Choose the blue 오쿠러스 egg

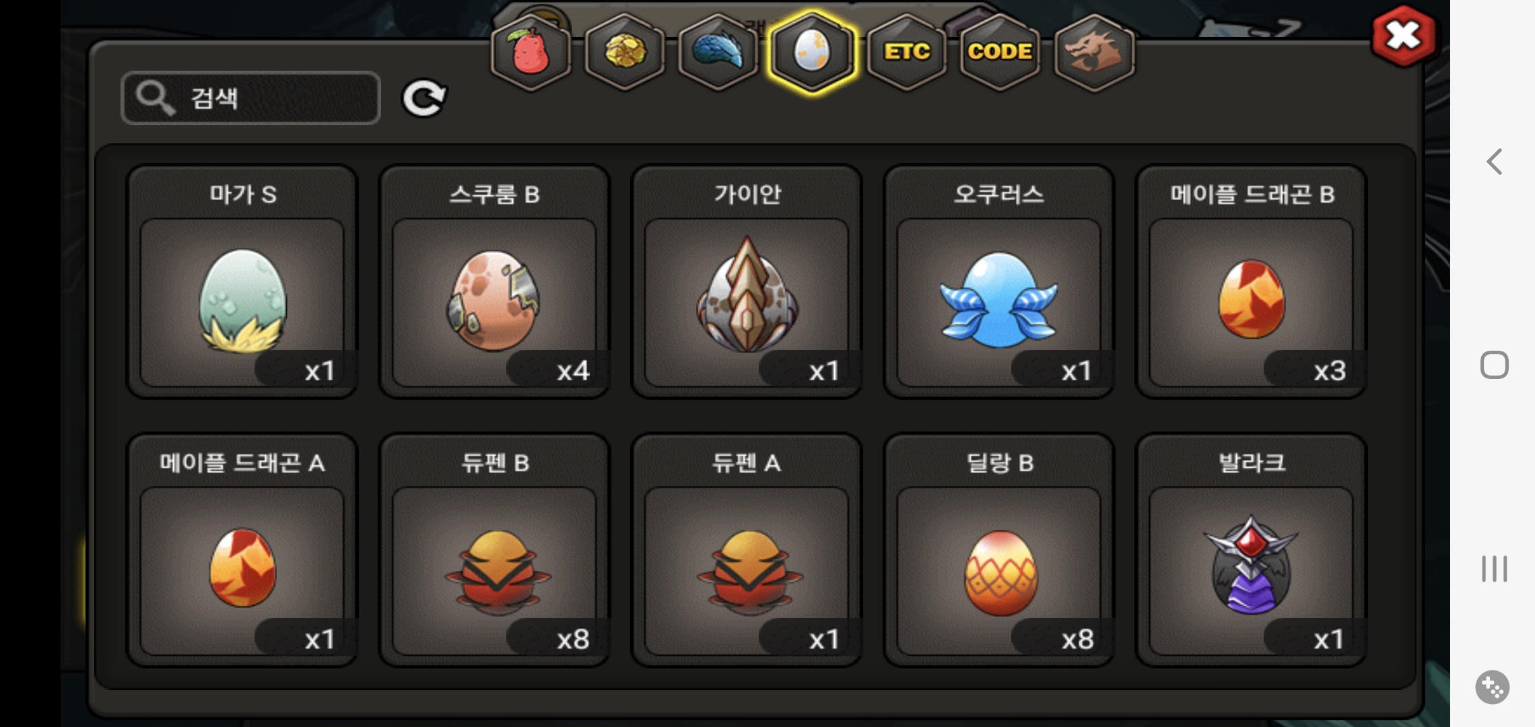pos(999,282)
